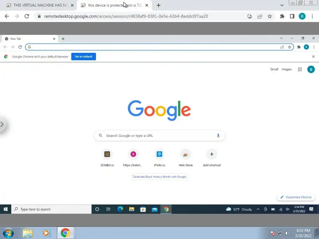
Task: Go back in the outer Chrome window
Action: click(7, 16)
